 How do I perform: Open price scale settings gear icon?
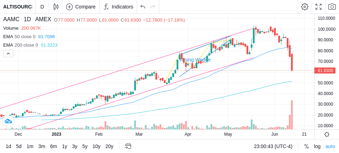click(327, 134)
